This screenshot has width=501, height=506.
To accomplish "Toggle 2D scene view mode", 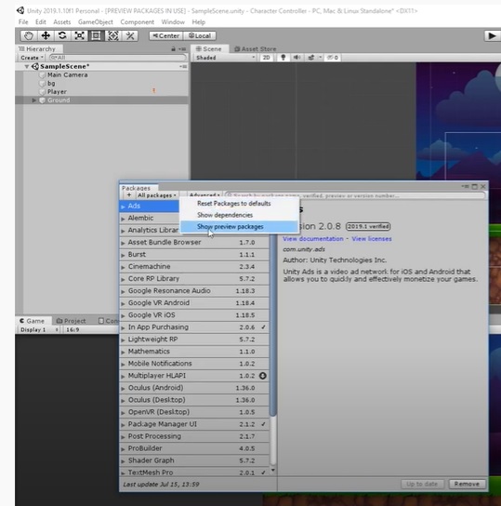I will click(x=266, y=58).
